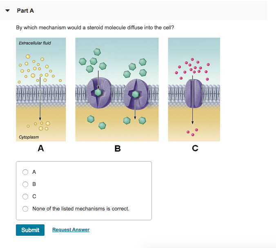
Task: Click the 'Cytoplasm' label in diagram A
Action: click(x=29, y=137)
